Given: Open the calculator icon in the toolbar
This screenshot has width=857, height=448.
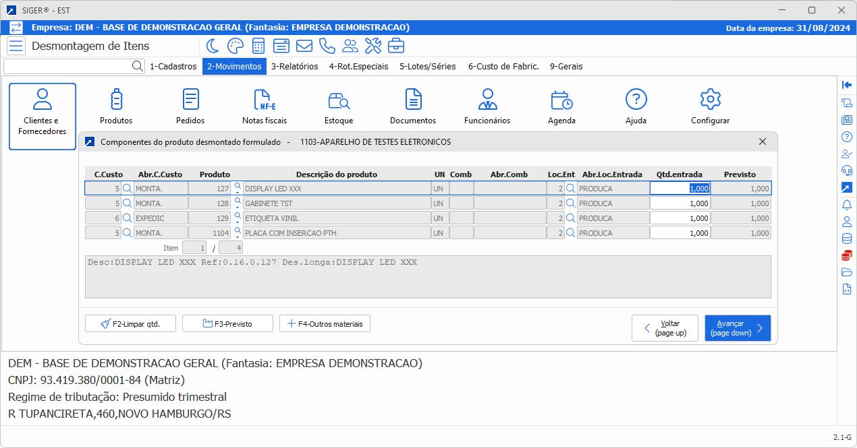Looking at the screenshot, I should (258, 46).
